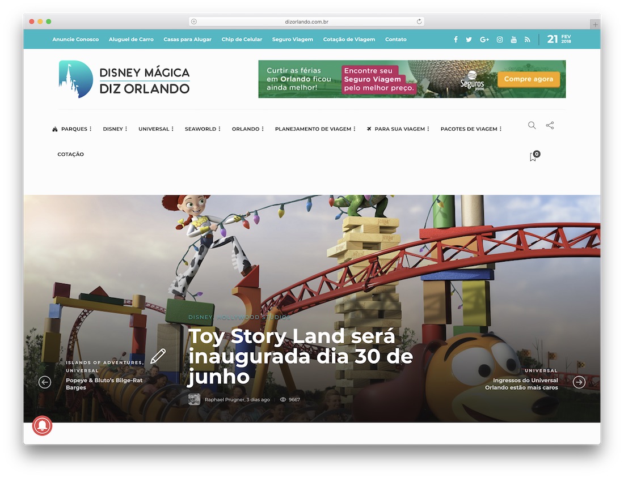624x478 pixels.
Task: Open Casas para Alugar top link
Action: 187,39
